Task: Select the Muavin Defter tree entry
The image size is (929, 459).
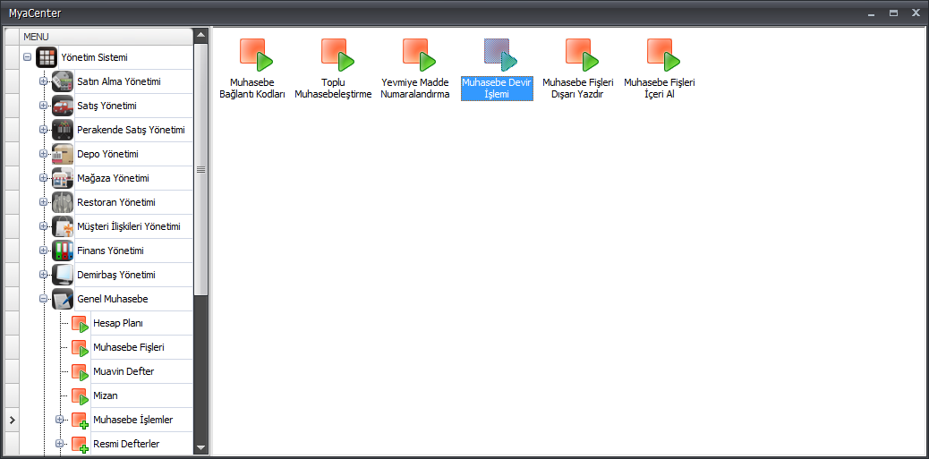Action: pyautogui.click(x=124, y=372)
